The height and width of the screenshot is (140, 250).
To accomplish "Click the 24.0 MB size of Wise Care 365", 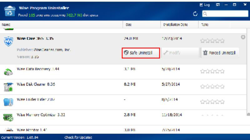I will tap(131, 38).
